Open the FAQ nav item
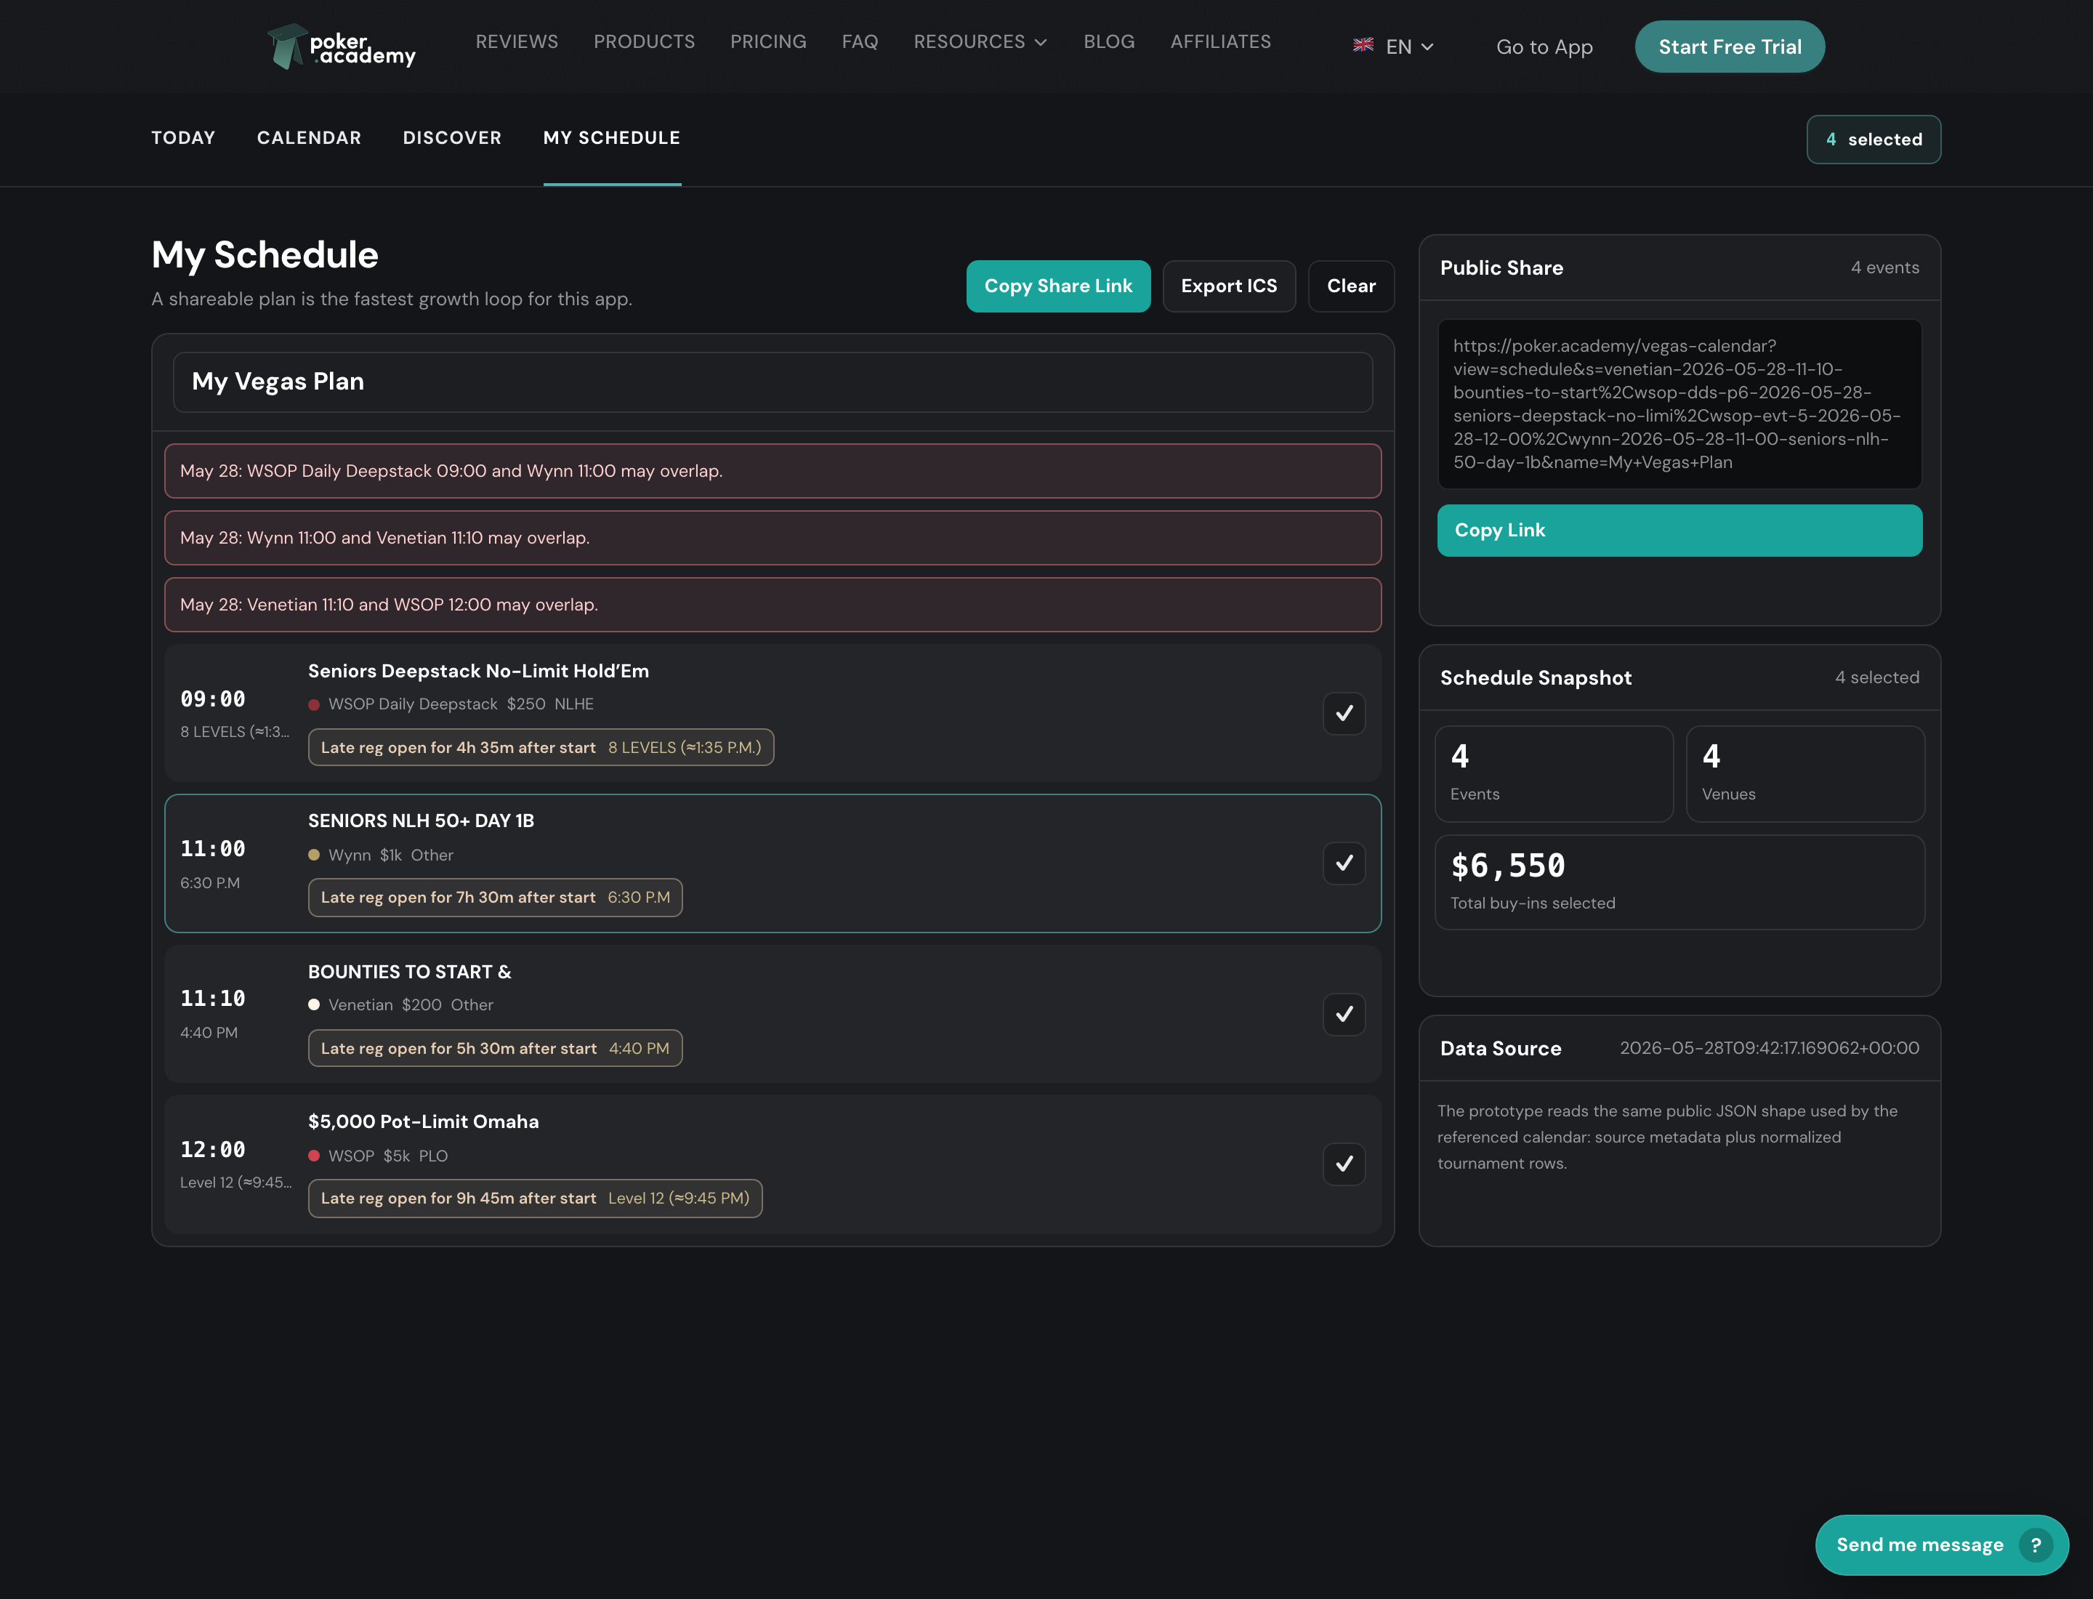Image resolution: width=2093 pixels, height=1599 pixels. point(860,42)
